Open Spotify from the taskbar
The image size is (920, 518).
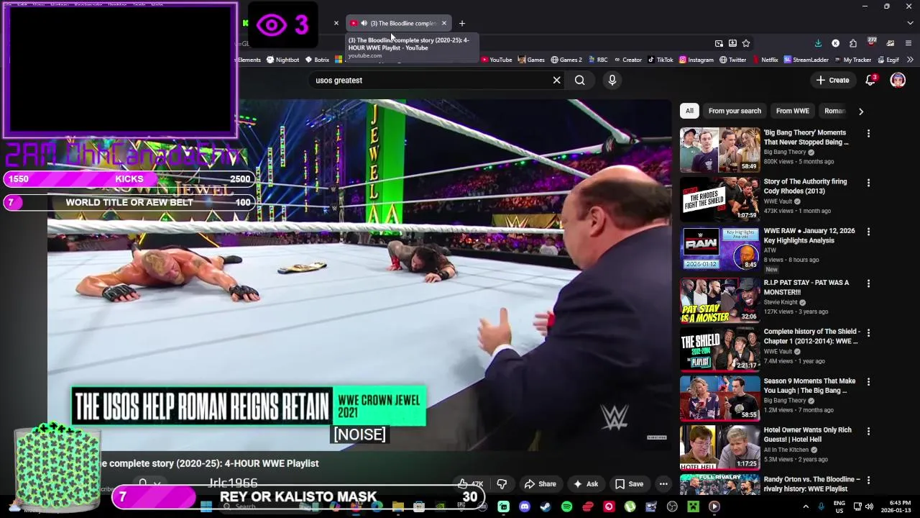566,506
